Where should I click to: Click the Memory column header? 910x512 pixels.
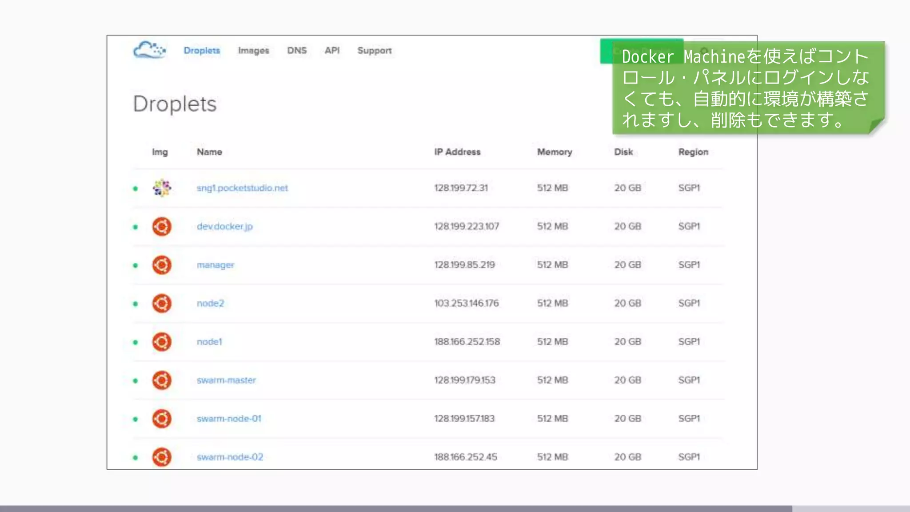tap(555, 152)
